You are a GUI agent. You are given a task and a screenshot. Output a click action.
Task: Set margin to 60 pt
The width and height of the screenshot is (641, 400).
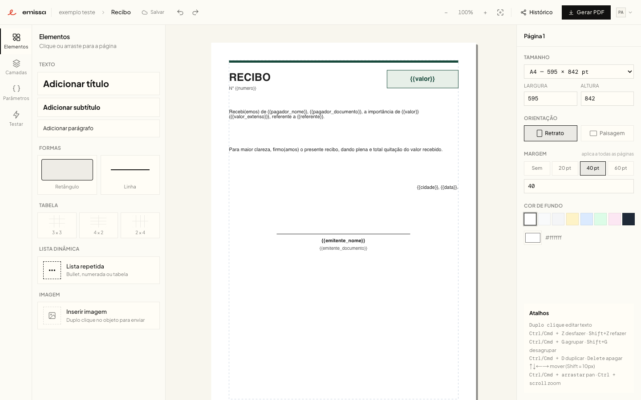click(621, 168)
